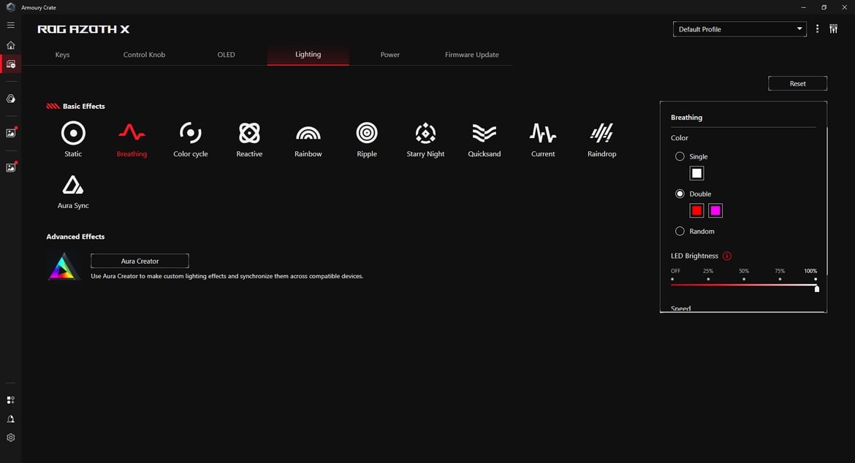855x463 pixels.
Task: Select the Static lighting effect
Action: pos(73,139)
